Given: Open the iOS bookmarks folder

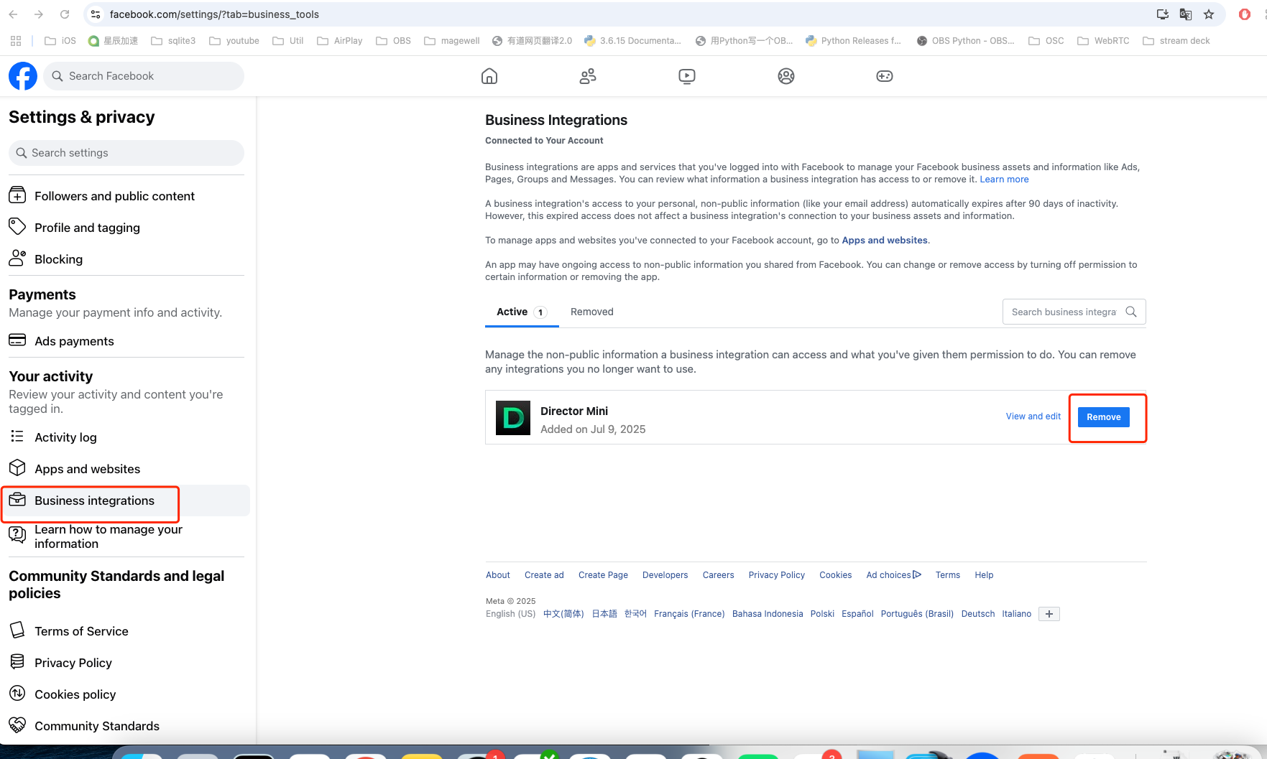Looking at the screenshot, I should pyautogui.click(x=60, y=41).
